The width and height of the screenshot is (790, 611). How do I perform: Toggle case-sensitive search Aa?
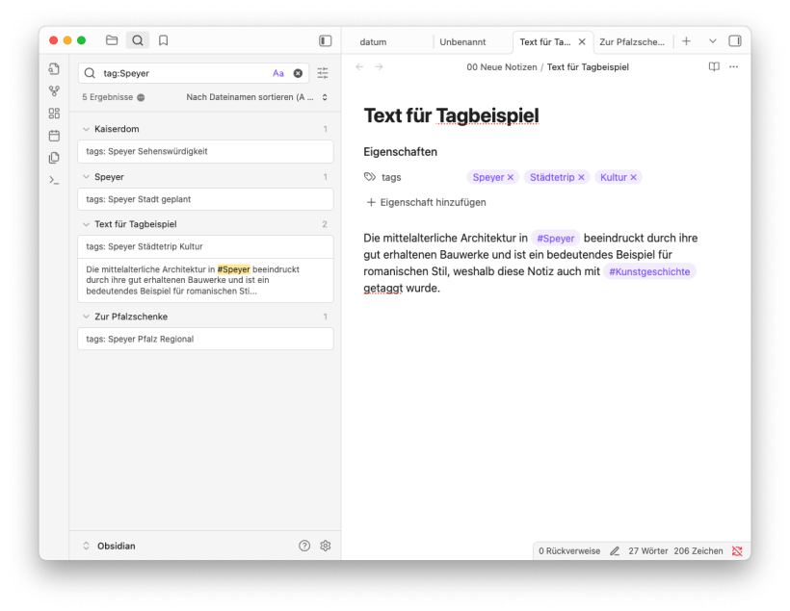(278, 73)
